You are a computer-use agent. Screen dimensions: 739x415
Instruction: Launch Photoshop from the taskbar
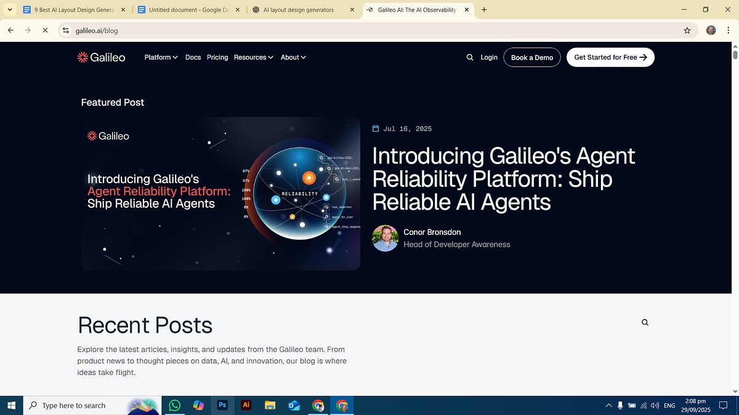click(x=222, y=405)
